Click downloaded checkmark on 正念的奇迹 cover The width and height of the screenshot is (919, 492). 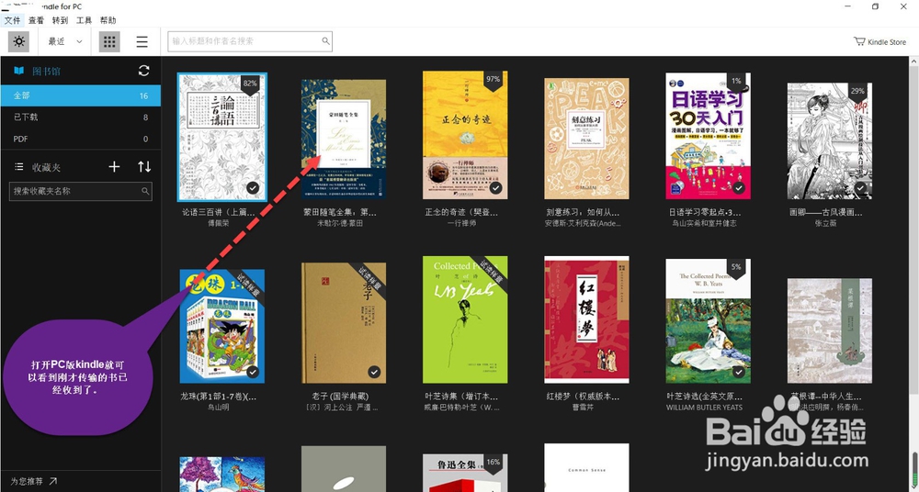pos(496,188)
